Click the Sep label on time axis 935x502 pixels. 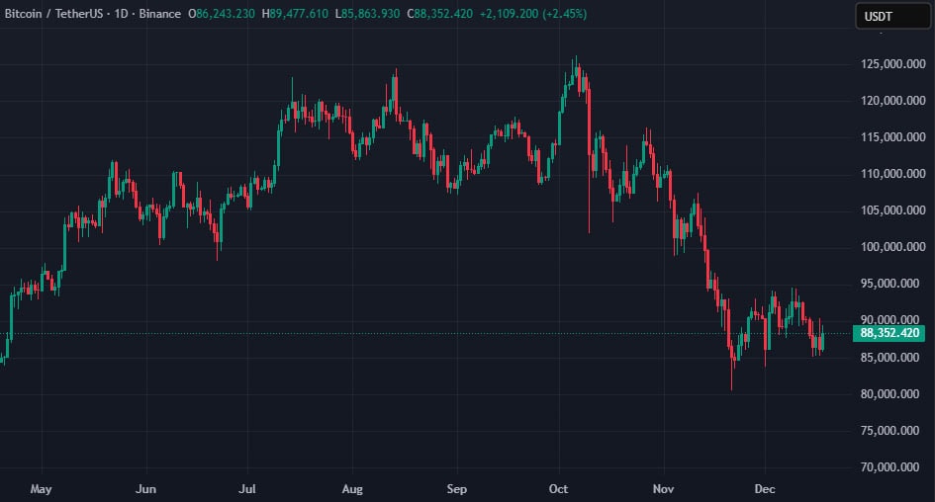[456, 489]
